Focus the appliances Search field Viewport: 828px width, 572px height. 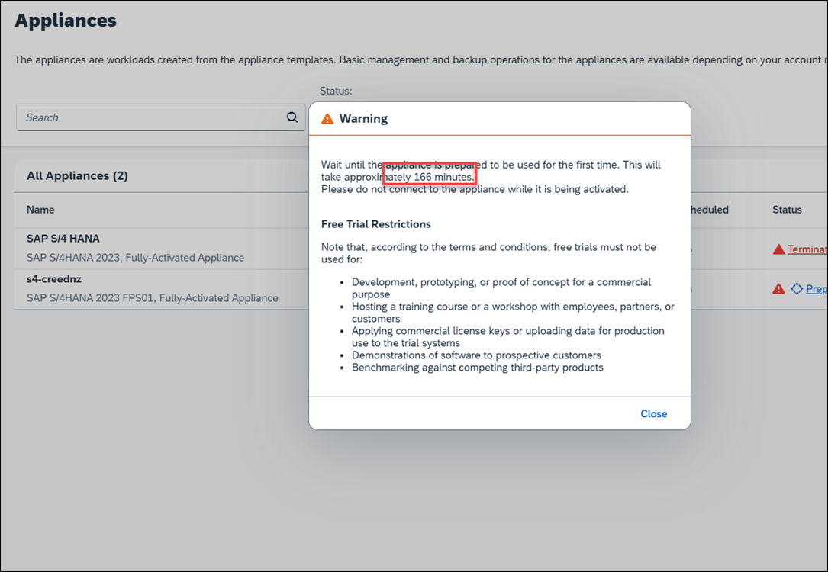click(153, 117)
